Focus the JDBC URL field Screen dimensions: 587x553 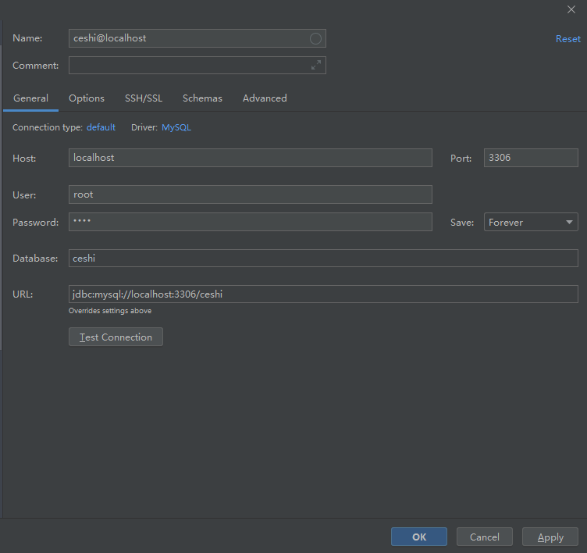pos(323,294)
